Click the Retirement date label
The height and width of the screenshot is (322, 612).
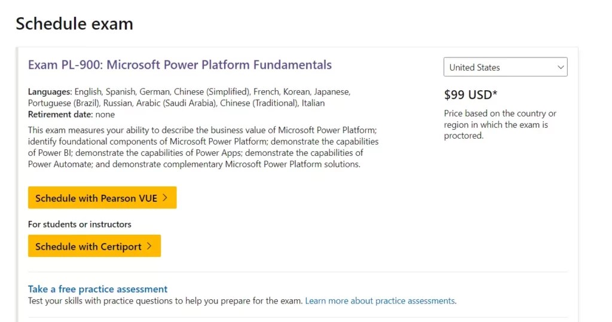pyautogui.click(x=60, y=114)
